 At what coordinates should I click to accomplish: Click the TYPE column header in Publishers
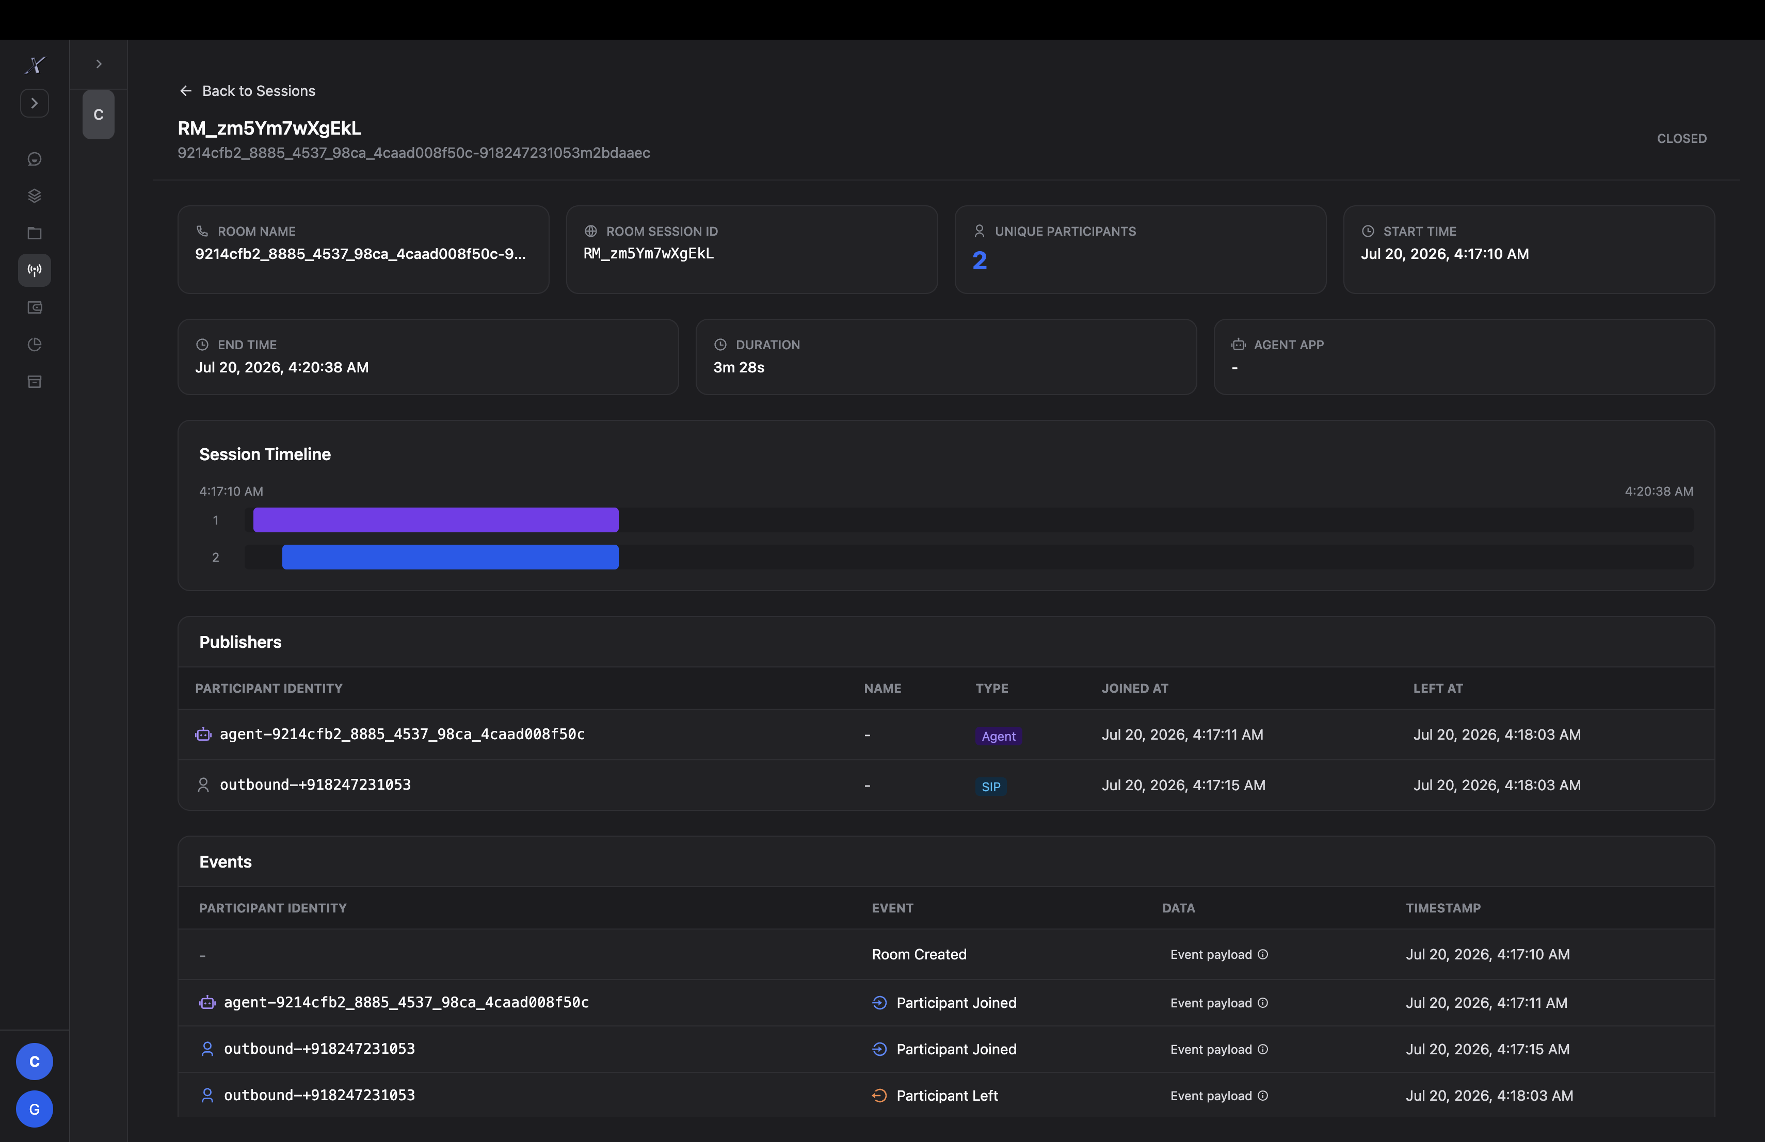click(x=991, y=689)
